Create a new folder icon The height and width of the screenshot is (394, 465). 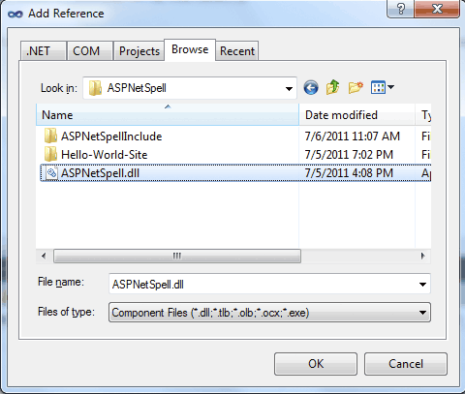click(356, 87)
